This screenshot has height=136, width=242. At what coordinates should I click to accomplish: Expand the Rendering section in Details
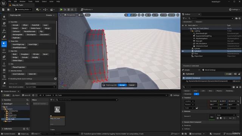(x=183, y=125)
